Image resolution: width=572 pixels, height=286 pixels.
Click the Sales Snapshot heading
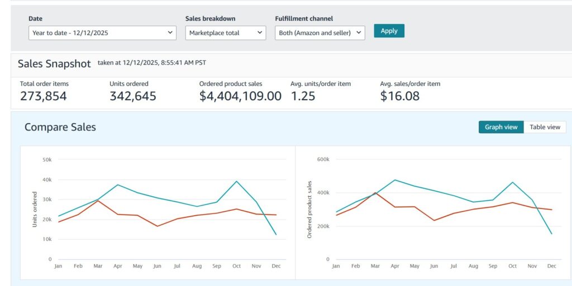pyautogui.click(x=54, y=64)
